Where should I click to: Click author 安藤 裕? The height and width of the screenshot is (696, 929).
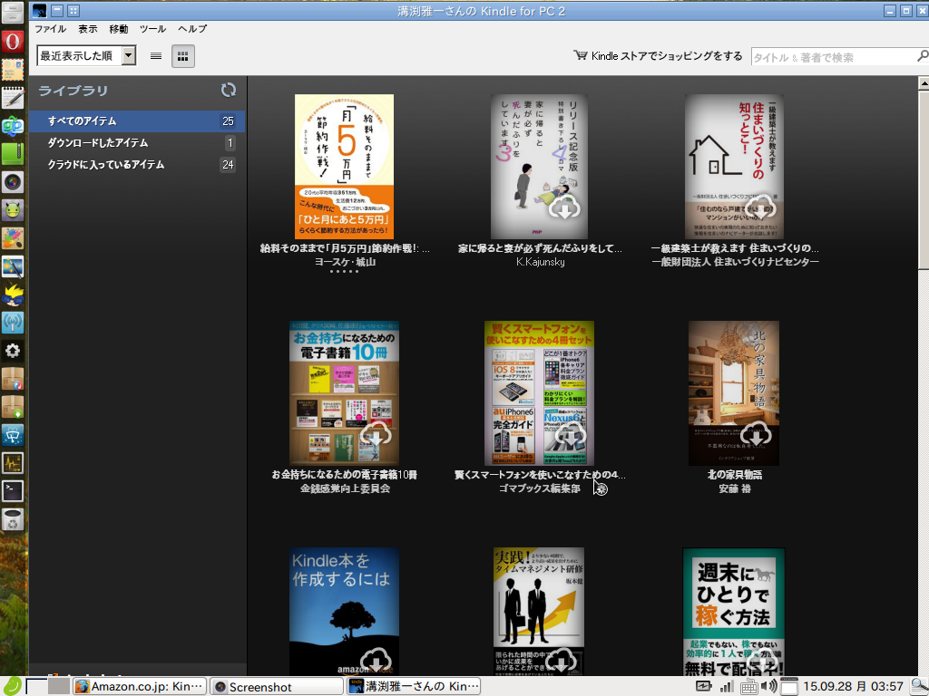735,488
